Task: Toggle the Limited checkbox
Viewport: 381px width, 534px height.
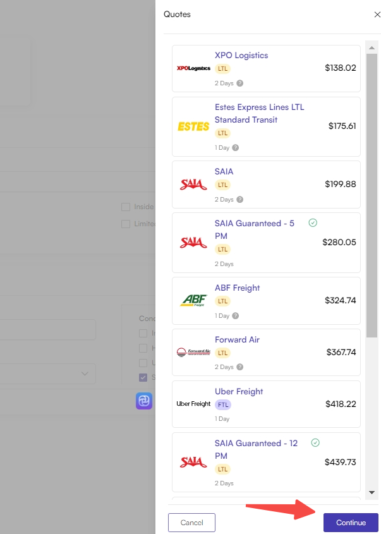Action: pos(126,224)
